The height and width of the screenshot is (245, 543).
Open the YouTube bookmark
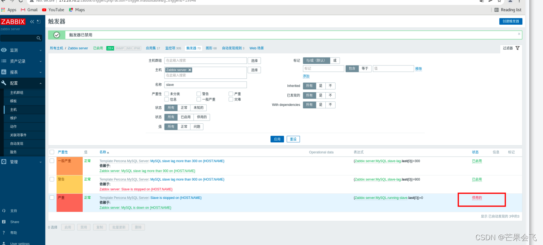[x=53, y=10]
